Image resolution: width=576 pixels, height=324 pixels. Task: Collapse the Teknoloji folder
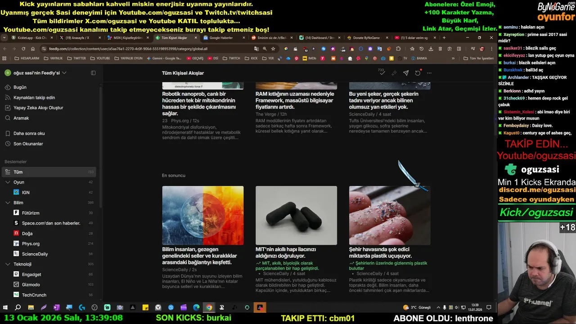coord(8,264)
